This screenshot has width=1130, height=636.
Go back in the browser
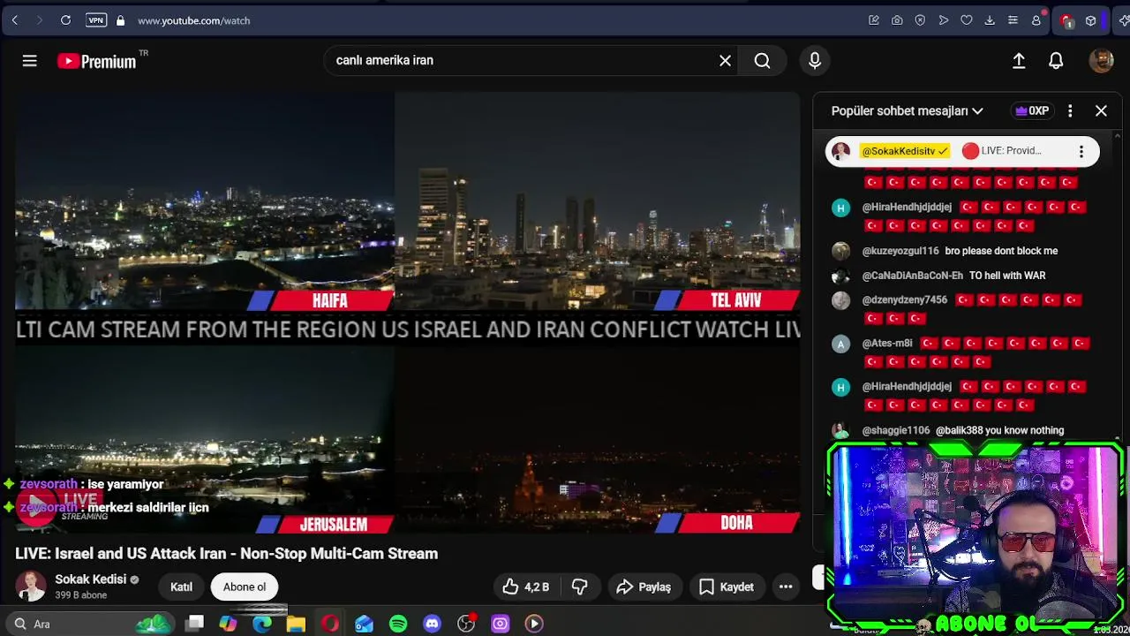coord(15,20)
